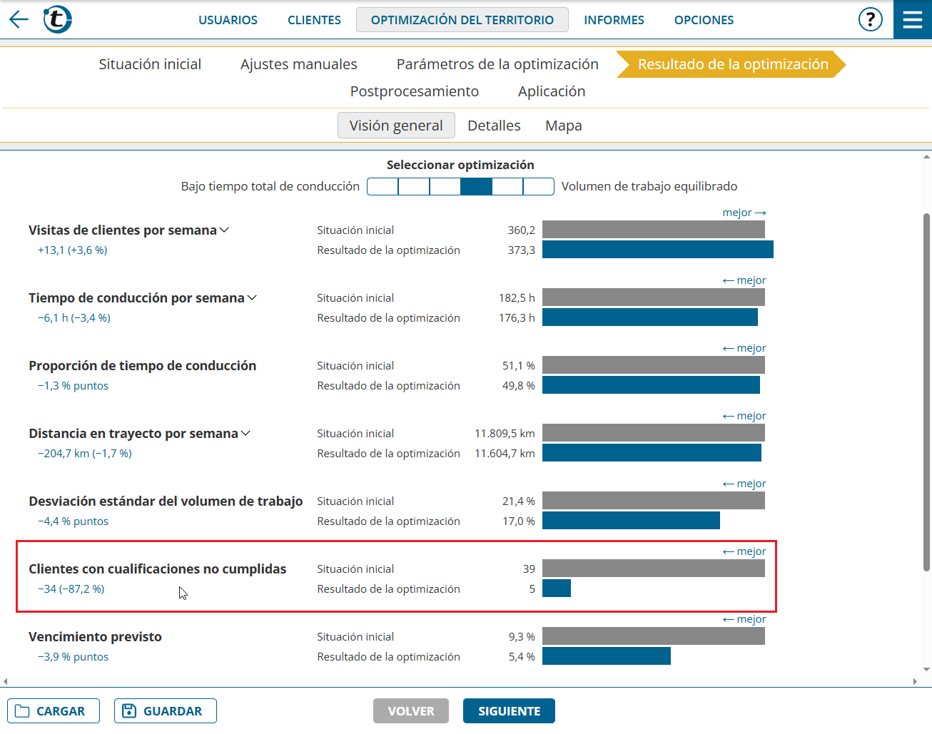
Task: Click the folder icon on CARGAR
Action: (x=23, y=711)
